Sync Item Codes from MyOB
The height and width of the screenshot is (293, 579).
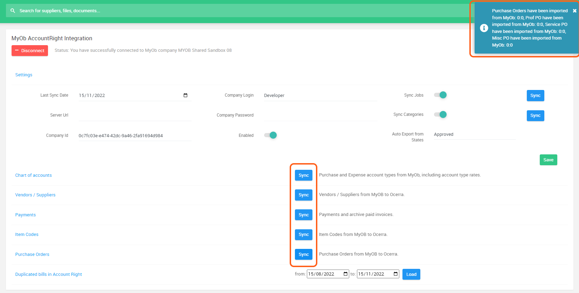coord(304,235)
